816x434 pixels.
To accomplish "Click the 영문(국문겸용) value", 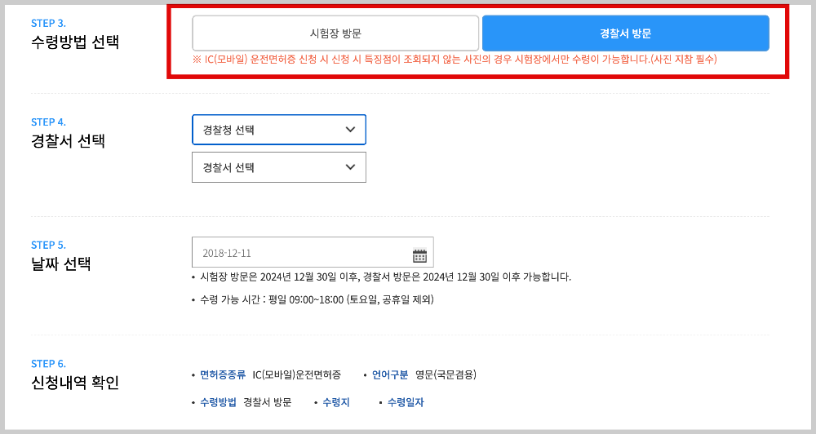I will (446, 374).
